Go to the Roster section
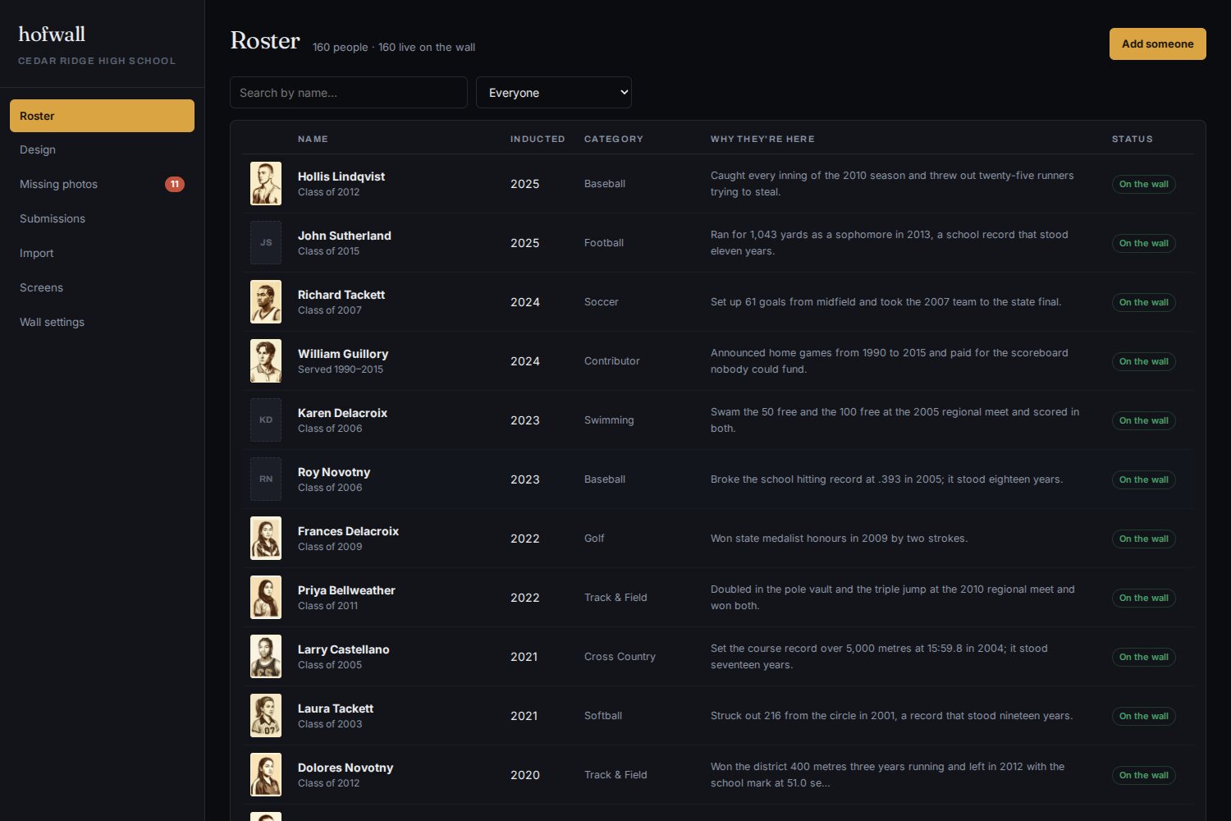This screenshot has height=821, width=1231. 102,116
